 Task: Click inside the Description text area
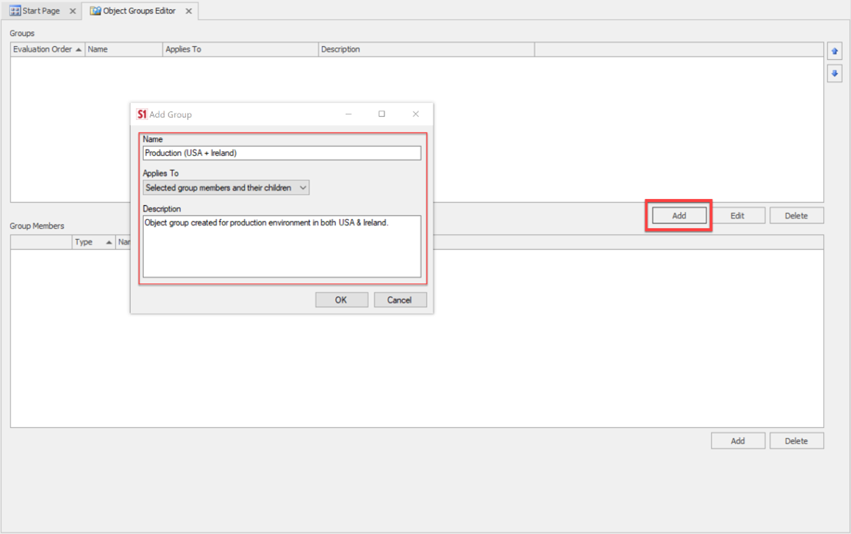(281, 246)
